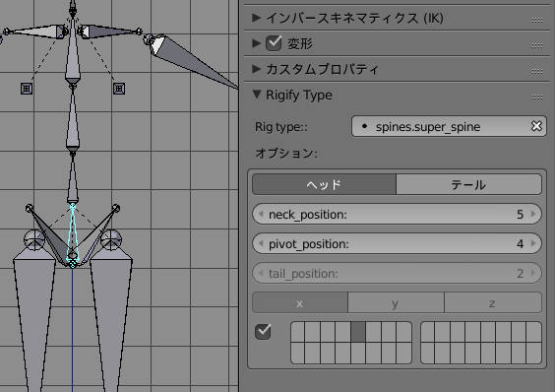Select the left IK target square

tap(27, 89)
